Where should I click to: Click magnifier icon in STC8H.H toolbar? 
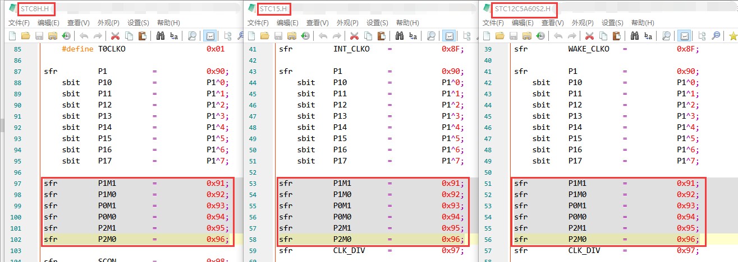[x=192, y=36]
